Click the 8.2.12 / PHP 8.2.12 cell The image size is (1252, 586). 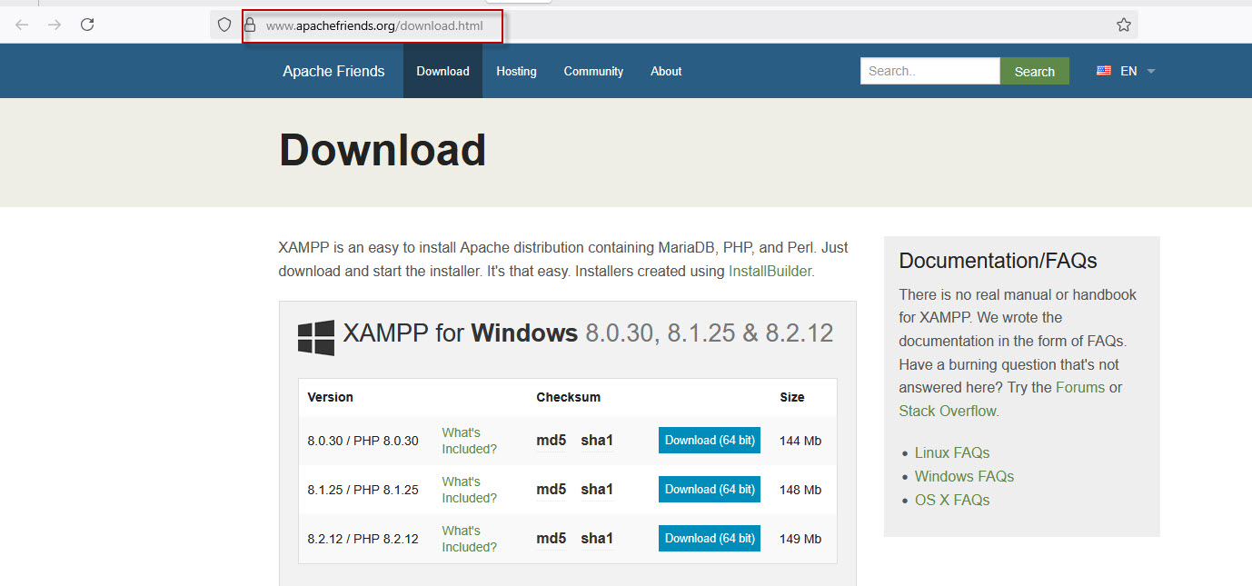point(363,539)
